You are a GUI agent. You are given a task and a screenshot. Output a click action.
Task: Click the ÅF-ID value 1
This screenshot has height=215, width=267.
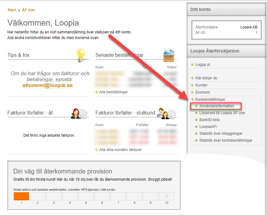(256, 33)
